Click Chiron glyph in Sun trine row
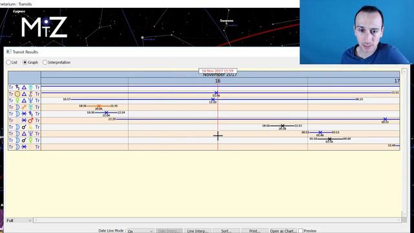Viewport: 414px width, 233px height. coord(30,94)
